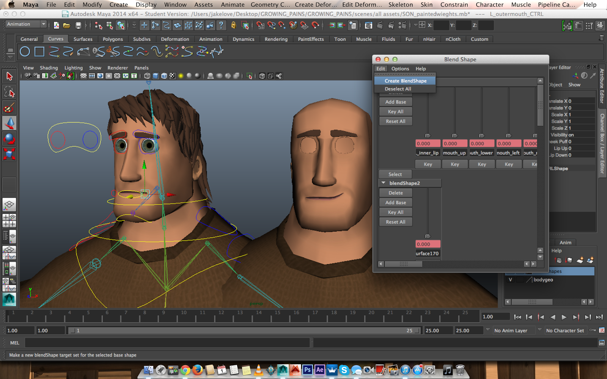
Task: Switch to the Deformation shelf tab
Action: coord(175,39)
